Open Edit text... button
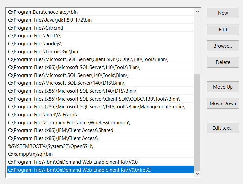The image size is (243, 184). tap(223, 128)
